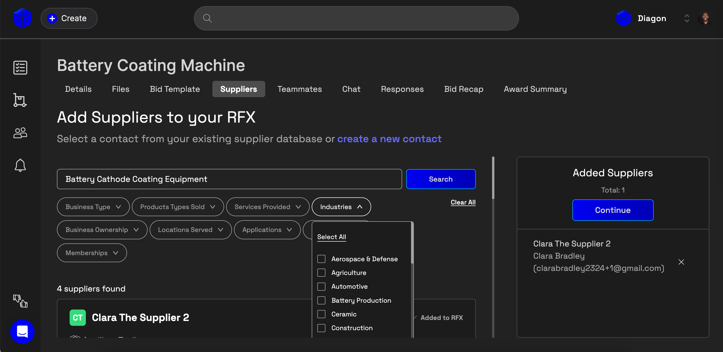Open the chat support bubble
This screenshot has width=723, height=352.
(x=22, y=331)
